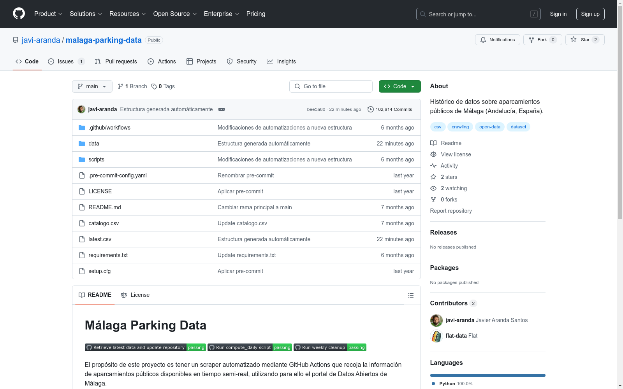Screen dimensions: 623x389
Task: Click the requirements.txt file icon
Action: click(x=82, y=255)
